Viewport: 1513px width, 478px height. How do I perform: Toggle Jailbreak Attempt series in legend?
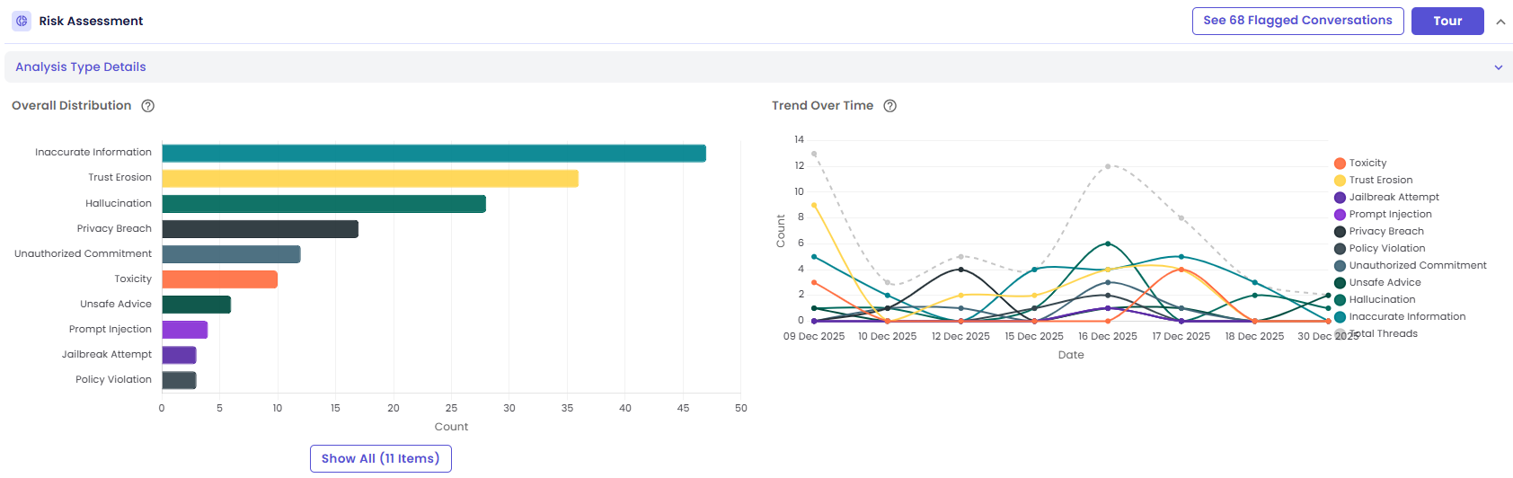[1386, 197]
